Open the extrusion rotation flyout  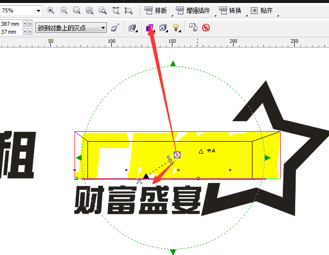[133, 28]
